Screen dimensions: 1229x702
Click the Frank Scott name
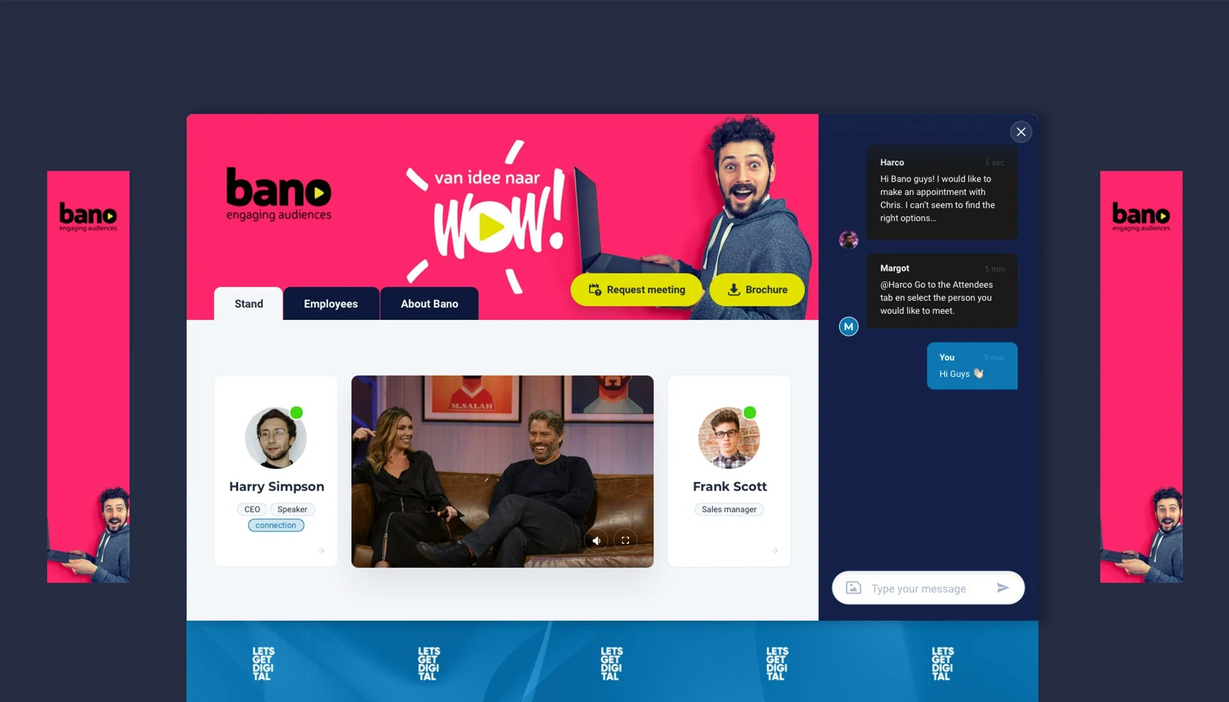[x=730, y=486]
